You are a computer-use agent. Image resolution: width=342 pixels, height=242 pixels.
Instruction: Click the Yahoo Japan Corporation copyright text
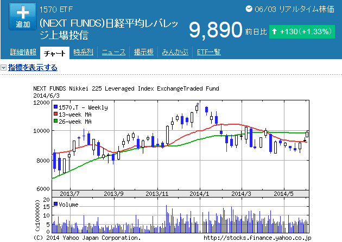point(87,238)
